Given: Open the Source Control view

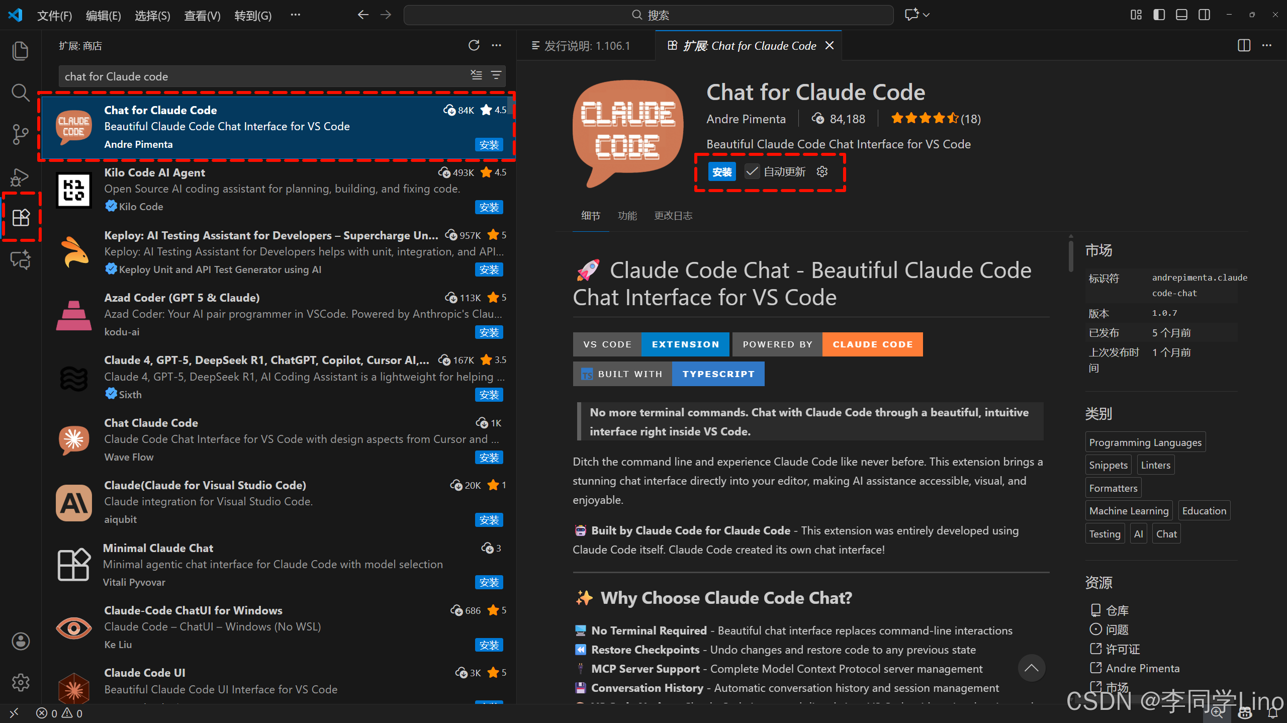Looking at the screenshot, I should pyautogui.click(x=20, y=134).
